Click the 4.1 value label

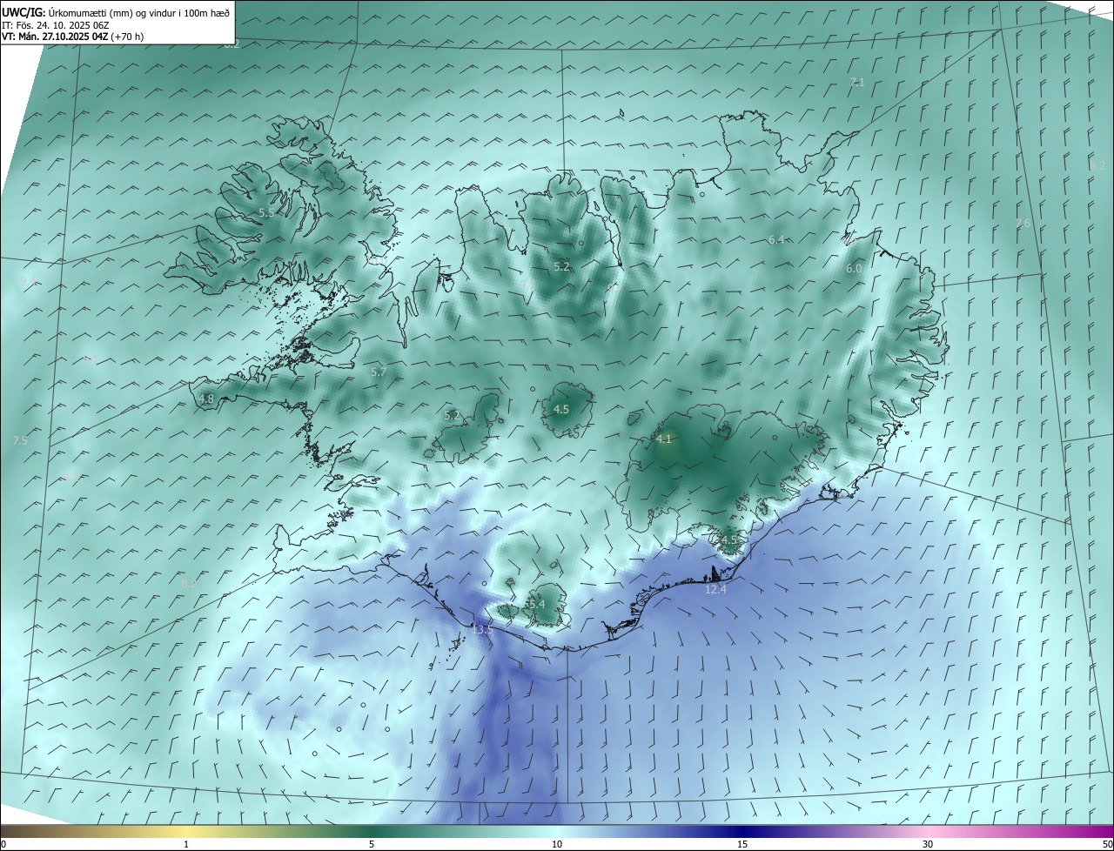point(664,439)
